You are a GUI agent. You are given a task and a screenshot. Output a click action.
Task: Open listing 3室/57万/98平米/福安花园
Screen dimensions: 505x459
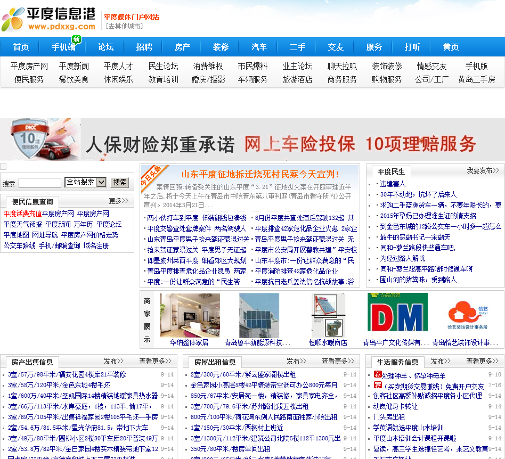point(67,374)
